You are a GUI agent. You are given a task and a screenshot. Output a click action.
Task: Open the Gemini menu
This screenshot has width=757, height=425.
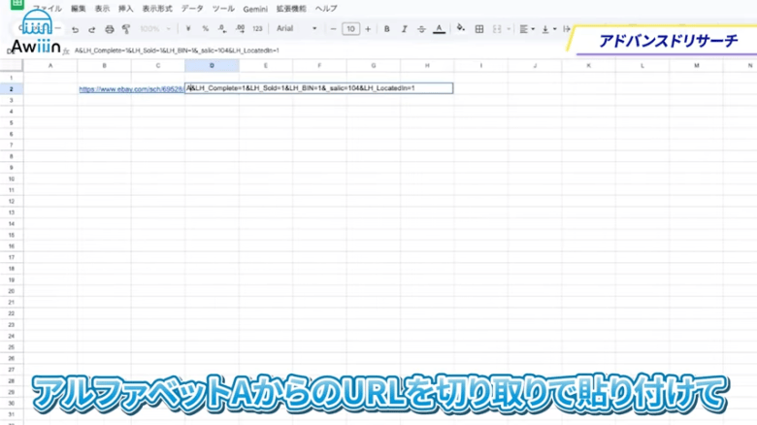tap(255, 9)
